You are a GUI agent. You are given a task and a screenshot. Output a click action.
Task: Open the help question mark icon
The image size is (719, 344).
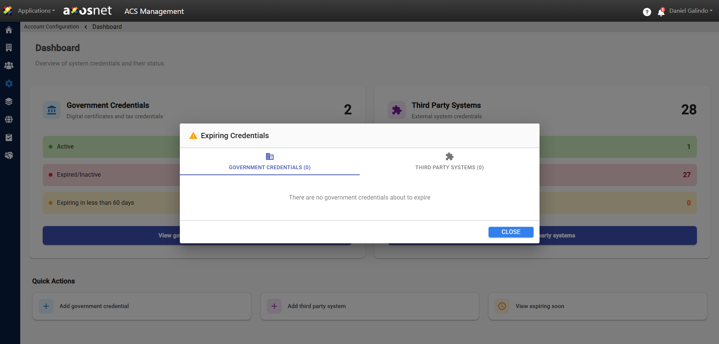[x=647, y=12]
